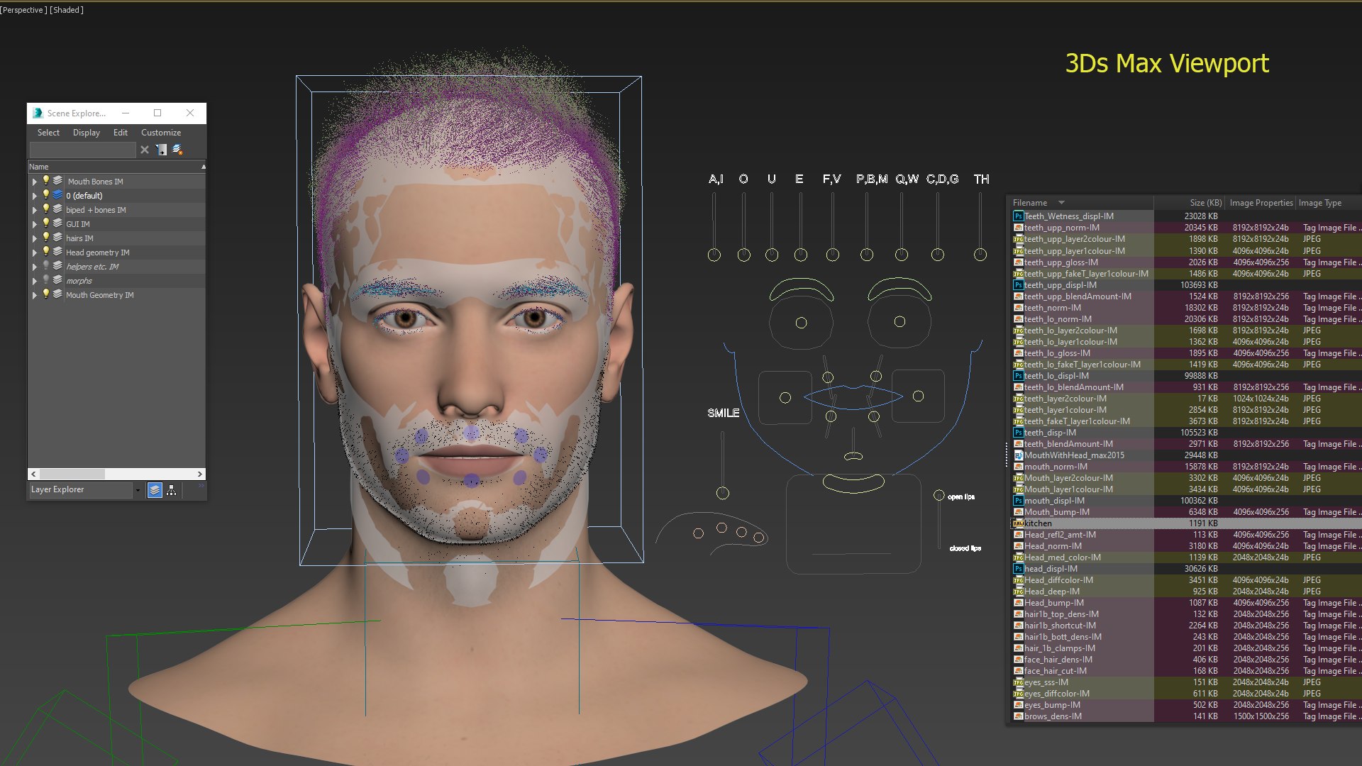Open the Select menu in Scene Explorer
This screenshot has height=766, width=1362.
(48, 133)
